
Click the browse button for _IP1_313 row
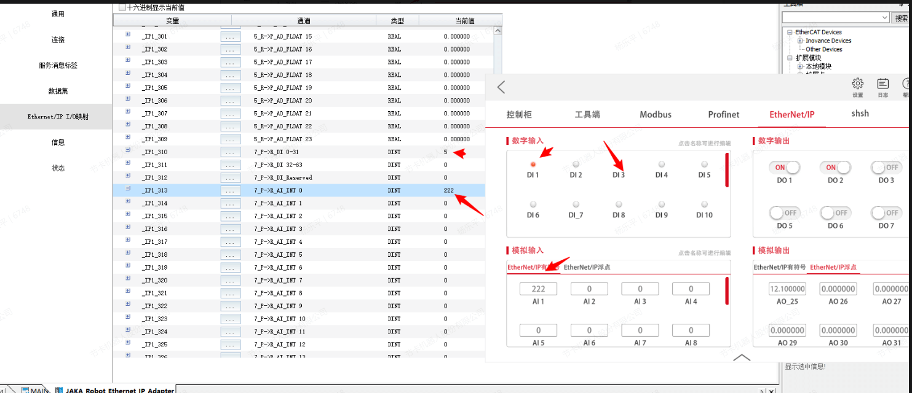231,191
